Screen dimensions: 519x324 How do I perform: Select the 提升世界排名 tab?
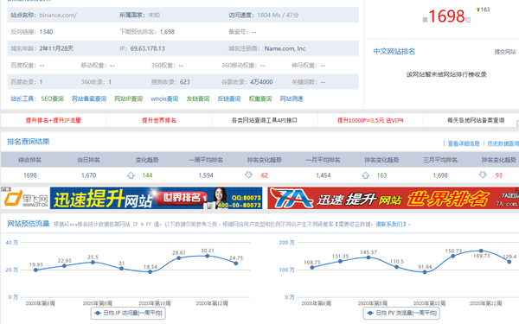coord(159,120)
